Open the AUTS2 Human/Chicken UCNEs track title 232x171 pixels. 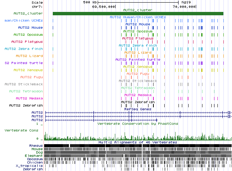point(138,17)
